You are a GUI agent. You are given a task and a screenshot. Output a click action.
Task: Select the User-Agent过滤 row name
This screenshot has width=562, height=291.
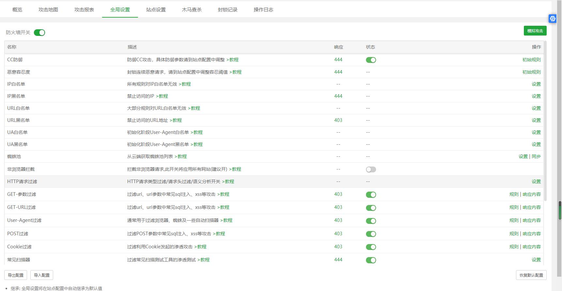click(x=24, y=220)
